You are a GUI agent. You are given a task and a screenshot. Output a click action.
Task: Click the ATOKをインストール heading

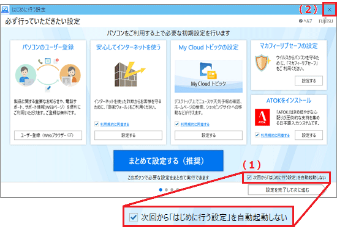(x=289, y=100)
